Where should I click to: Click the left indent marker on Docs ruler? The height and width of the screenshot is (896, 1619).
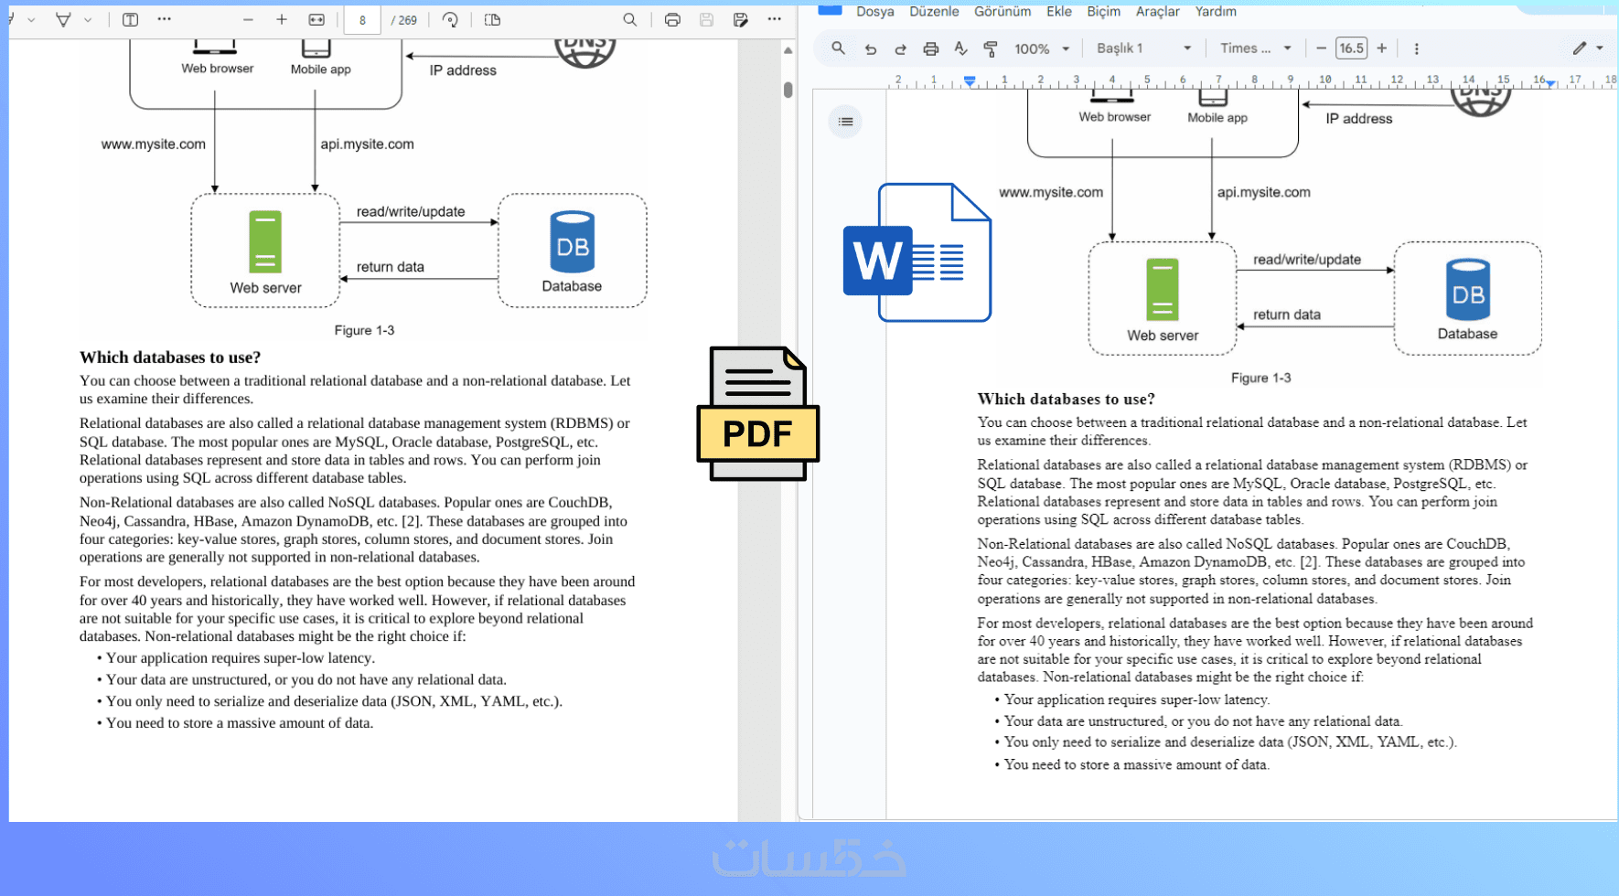click(x=970, y=81)
